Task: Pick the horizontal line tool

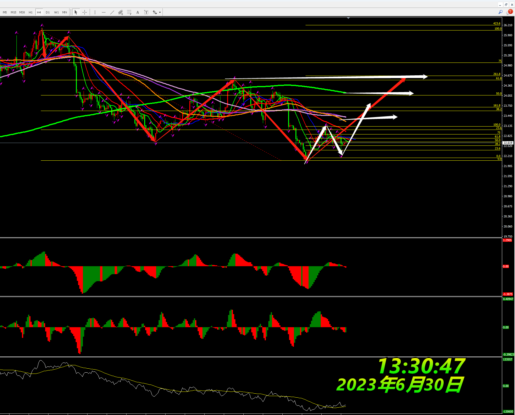Action: [x=104, y=12]
